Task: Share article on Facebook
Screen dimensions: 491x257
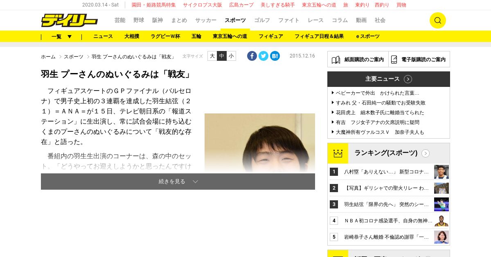Action: pyautogui.click(x=252, y=56)
